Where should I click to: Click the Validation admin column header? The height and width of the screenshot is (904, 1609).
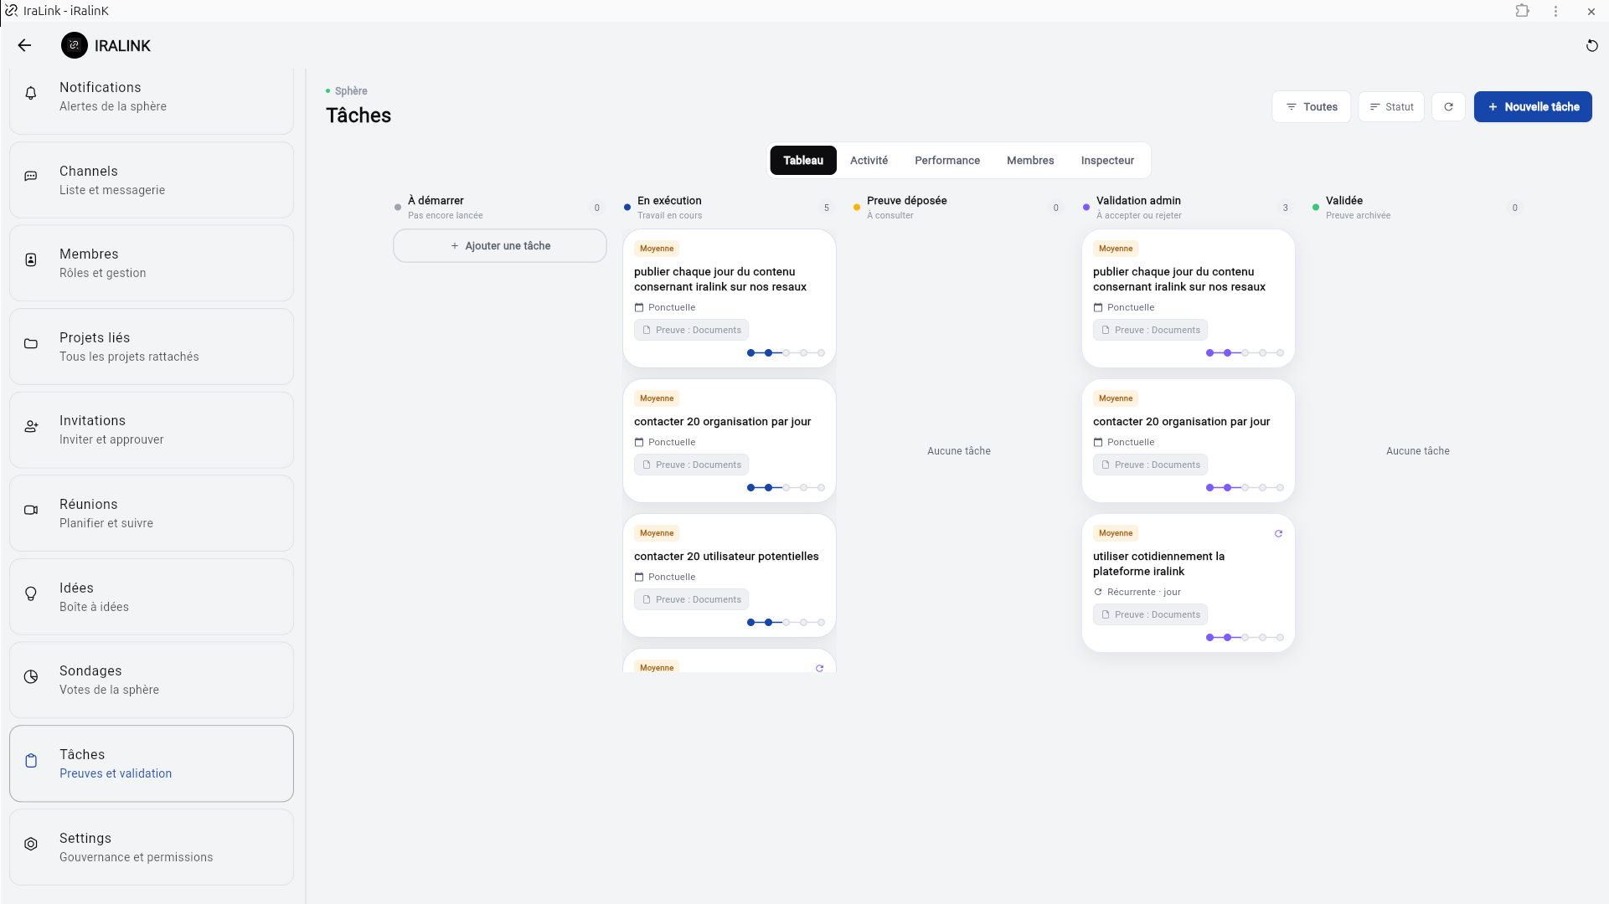(x=1189, y=208)
